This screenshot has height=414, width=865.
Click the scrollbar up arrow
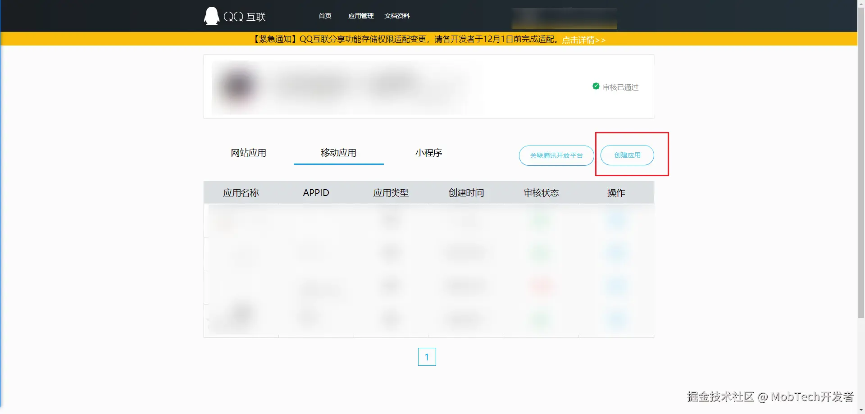tap(861, 3)
